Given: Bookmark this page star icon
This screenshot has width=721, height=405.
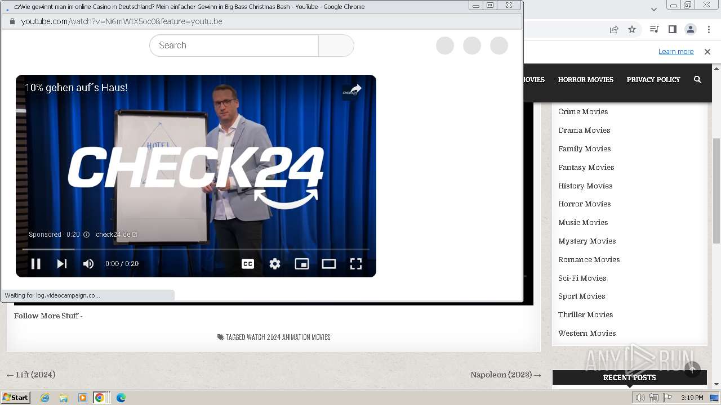Looking at the screenshot, I should tap(632, 30).
